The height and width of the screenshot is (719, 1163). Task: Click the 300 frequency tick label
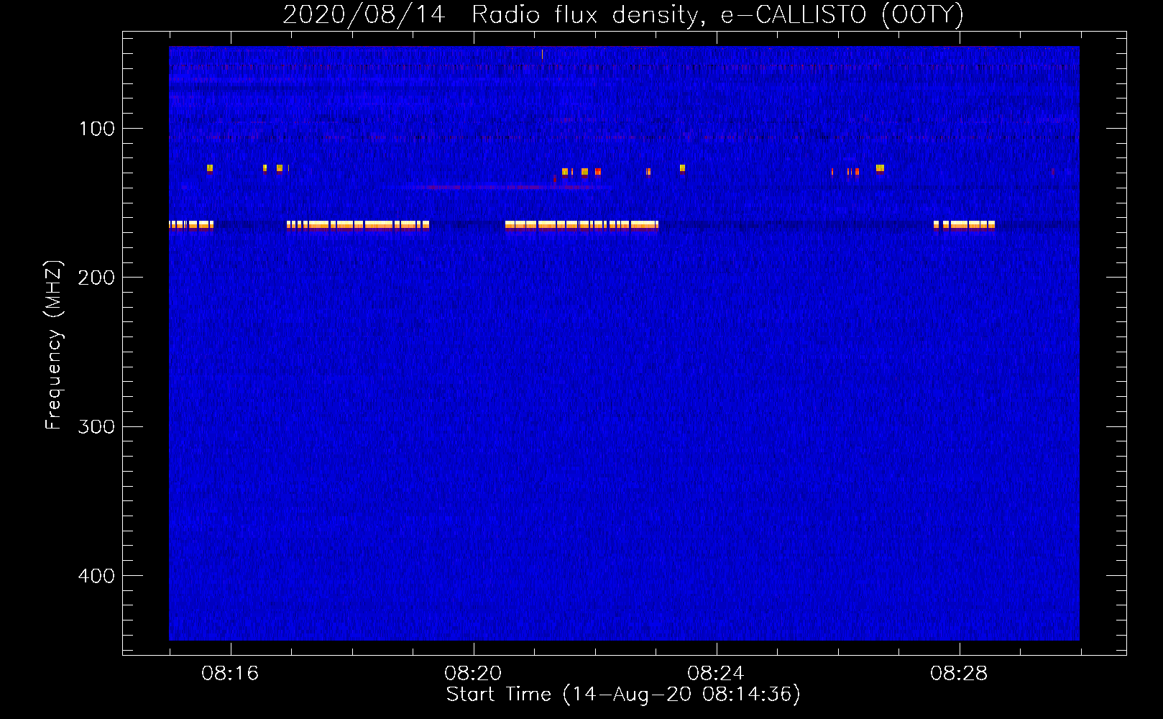(96, 426)
